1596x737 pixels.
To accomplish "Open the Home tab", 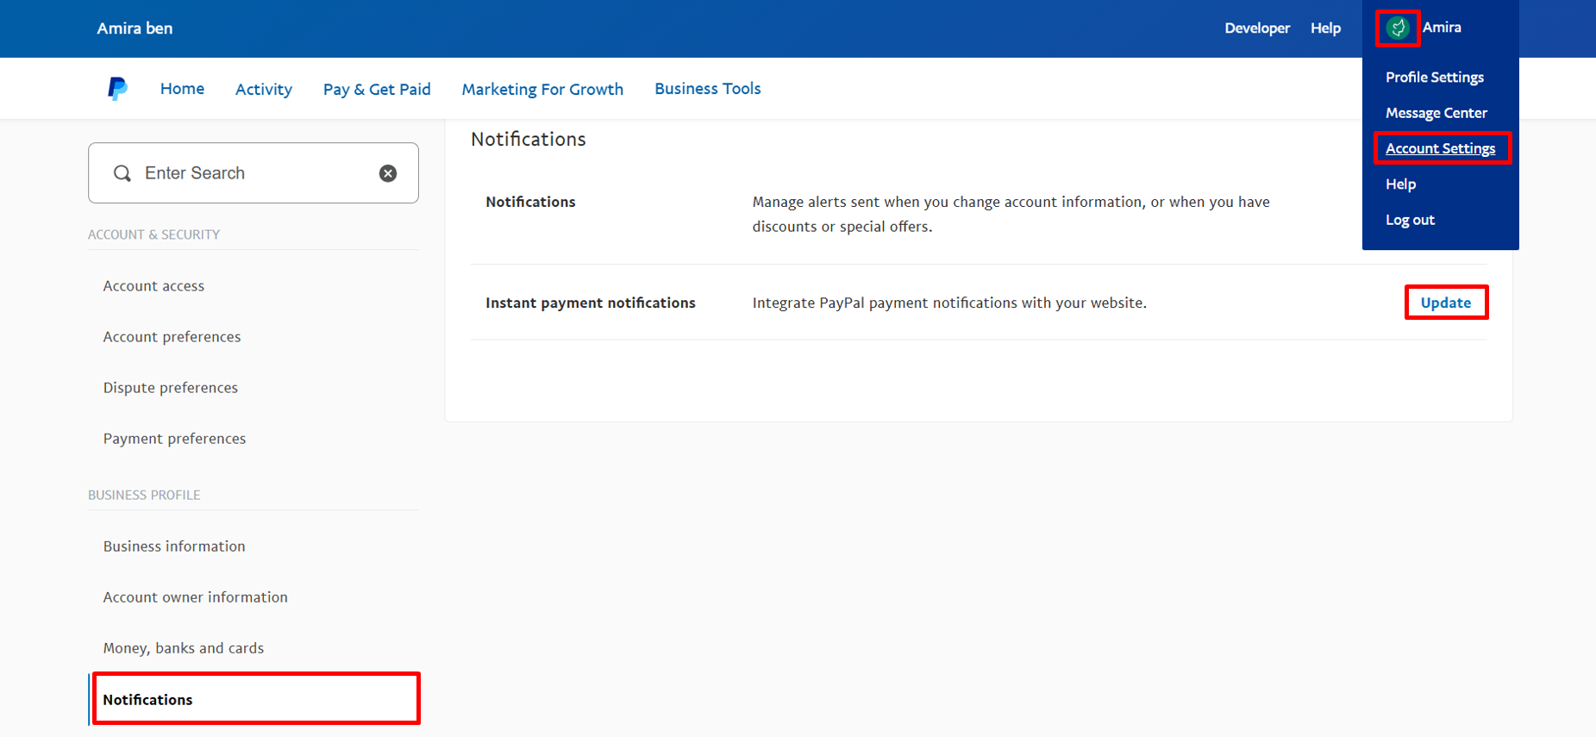I will click(x=182, y=89).
